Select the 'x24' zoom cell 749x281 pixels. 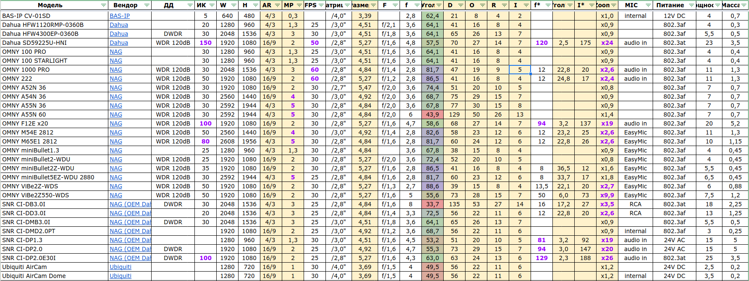click(x=607, y=43)
